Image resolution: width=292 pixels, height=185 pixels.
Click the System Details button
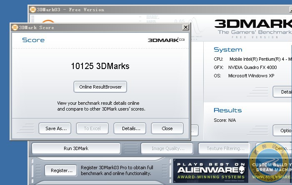(282, 92)
